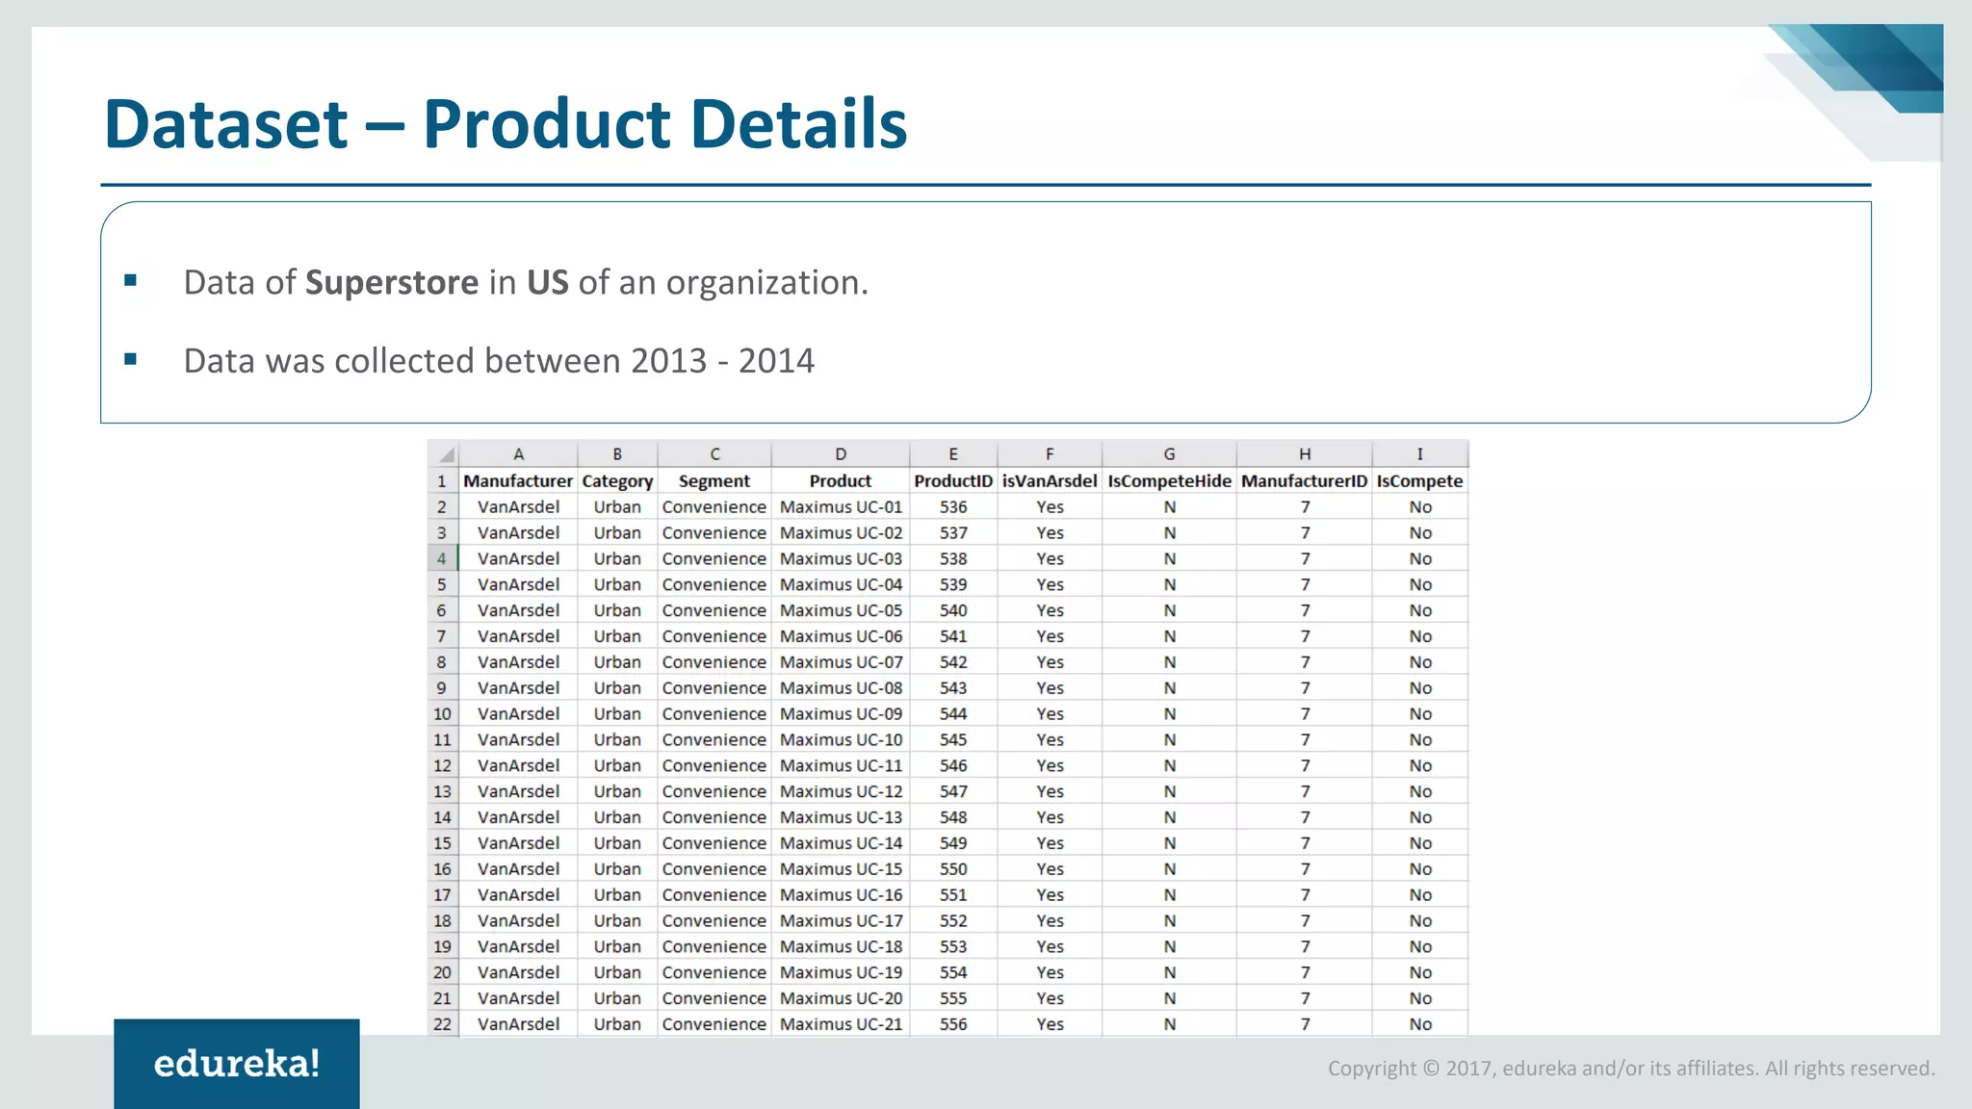Image resolution: width=1972 pixels, height=1109 pixels.
Task: Click the Superstore bullet text line
Action: point(526,282)
